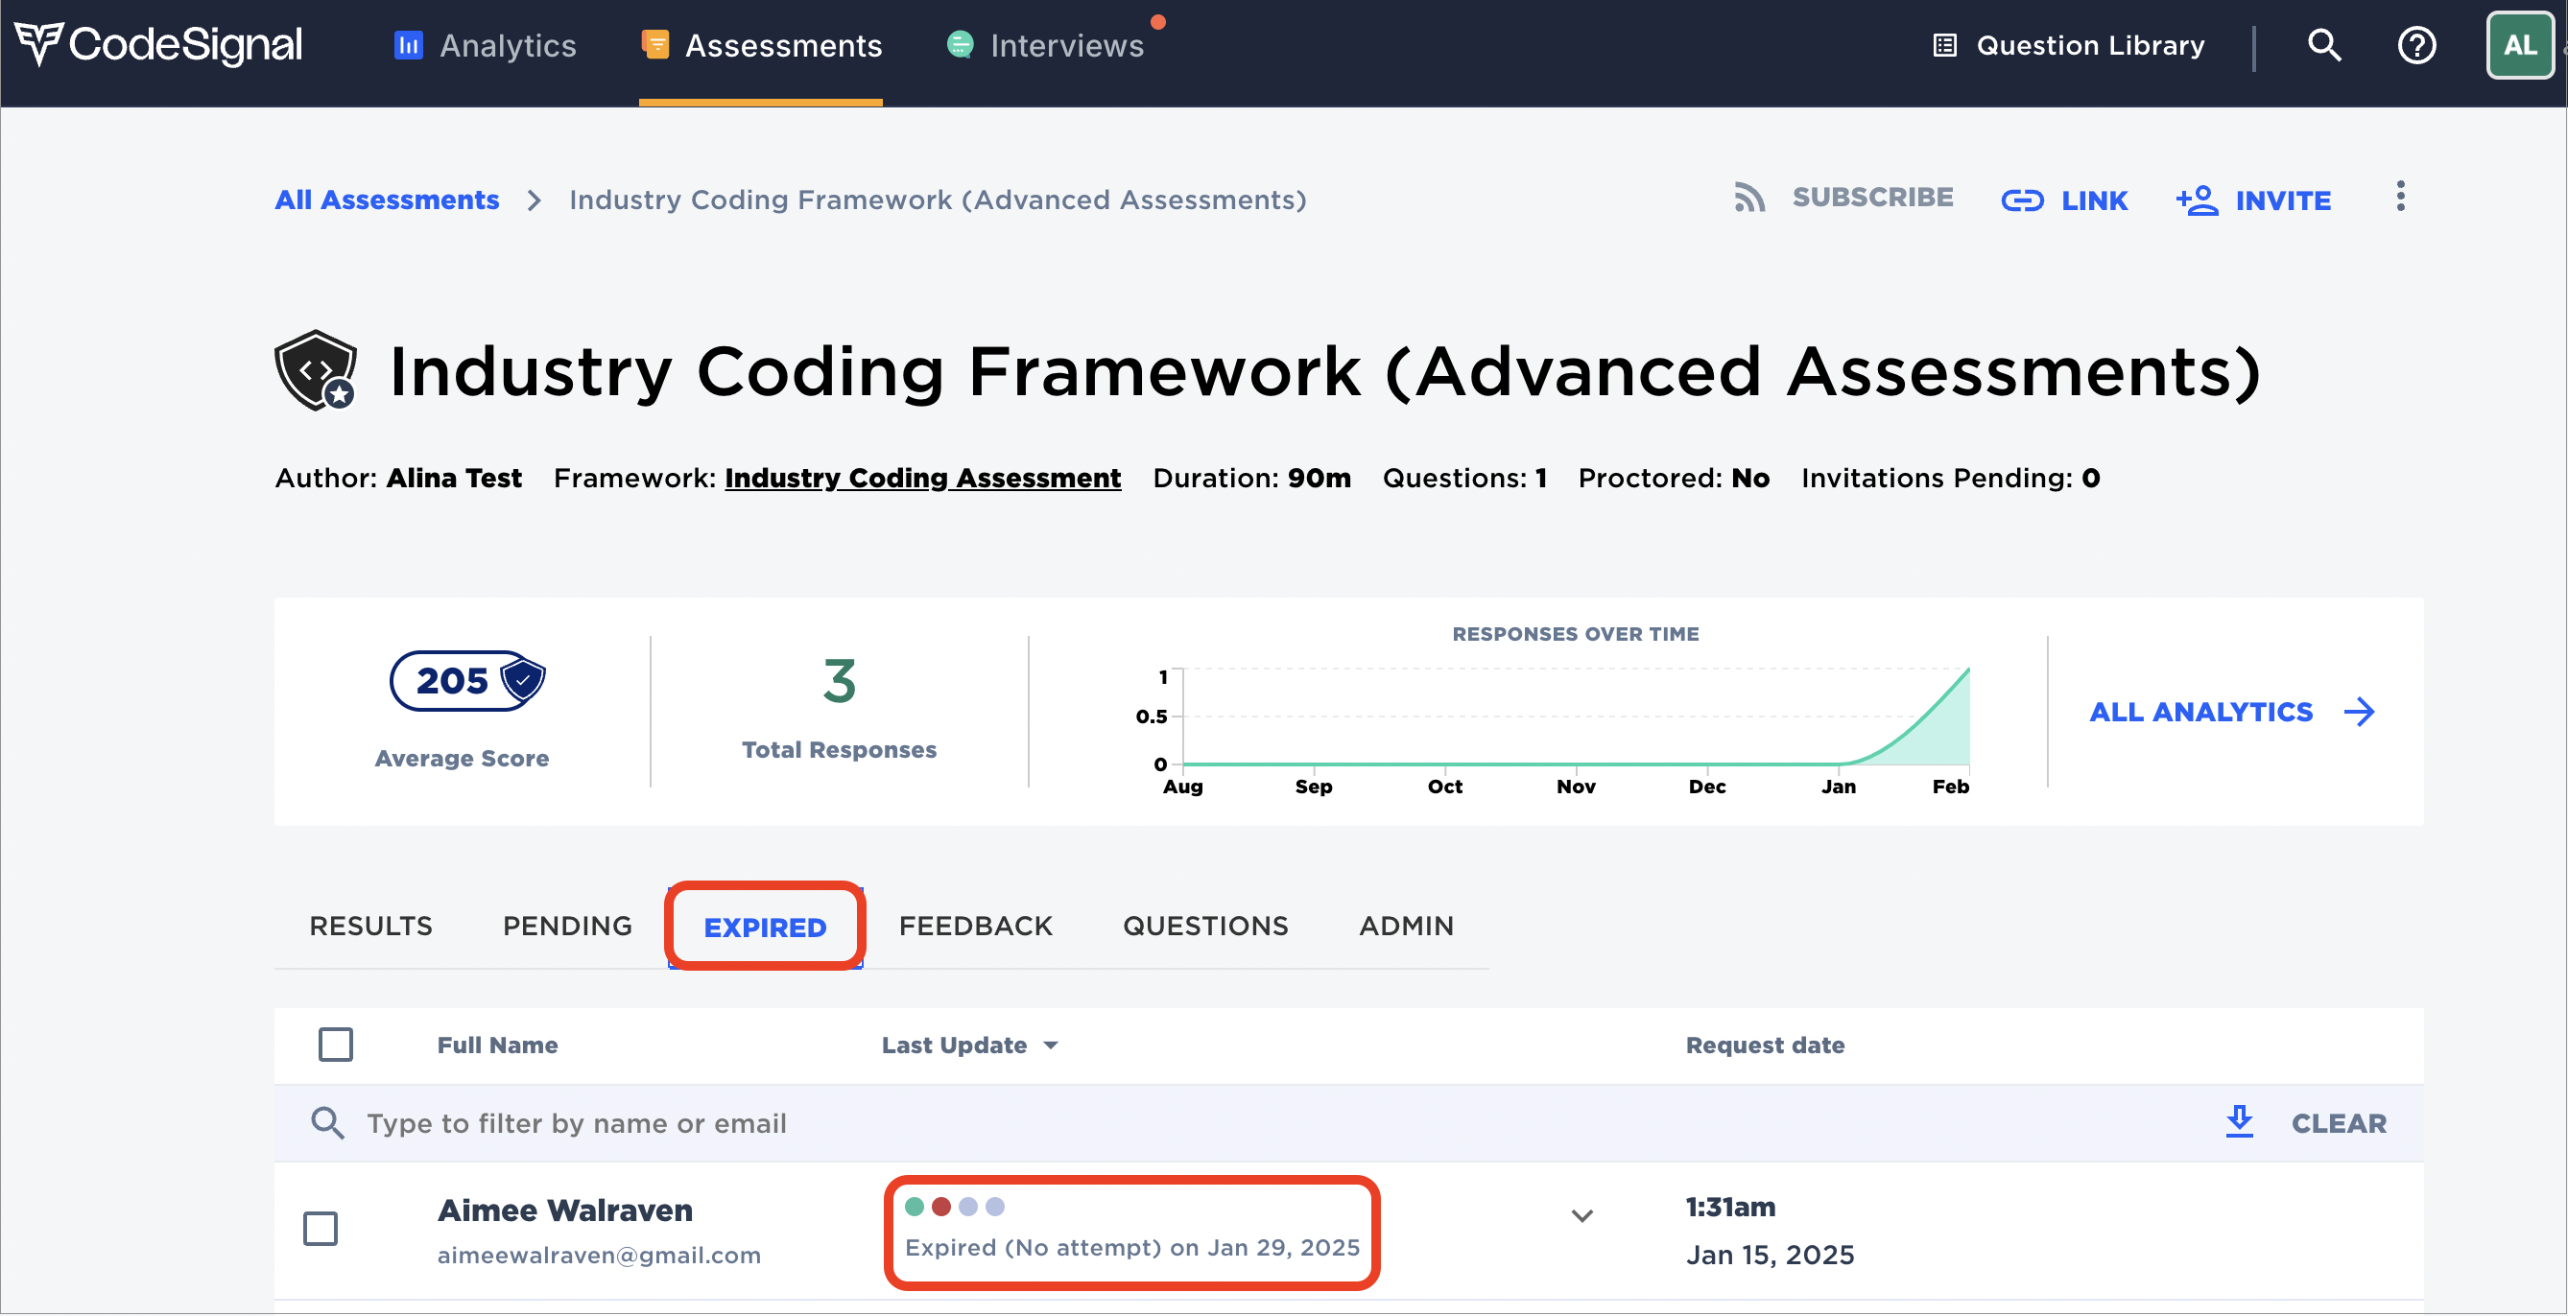This screenshot has height=1316, width=2568.
Task: Expand Aimee Walraven row chevron
Action: tap(1582, 1216)
